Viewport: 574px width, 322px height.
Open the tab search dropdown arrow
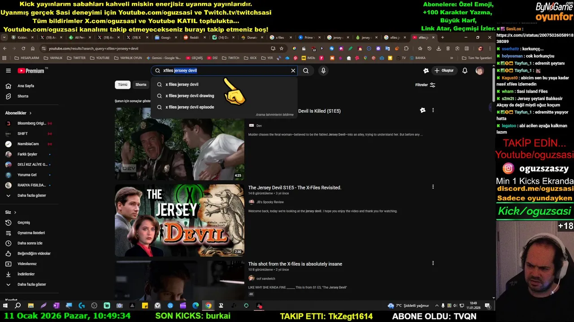click(x=4, y=38)
